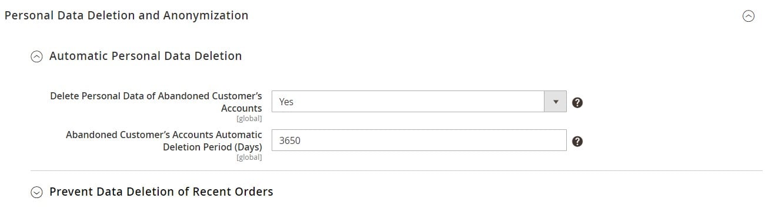Focus the 3650 deletion period input field
This screenshot has height=218, width=765.
[x=419, y=140]
